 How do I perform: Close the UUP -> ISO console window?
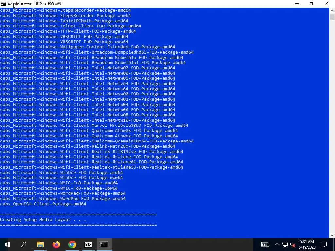[327, 4]
